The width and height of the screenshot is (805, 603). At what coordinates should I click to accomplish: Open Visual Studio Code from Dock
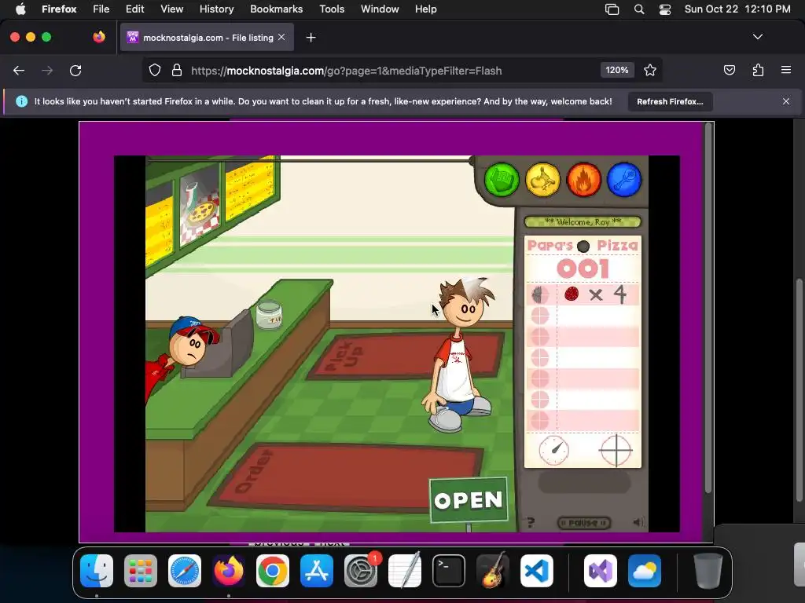537,571
